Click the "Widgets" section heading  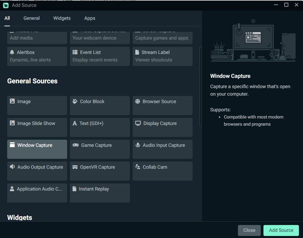(19, 218)
